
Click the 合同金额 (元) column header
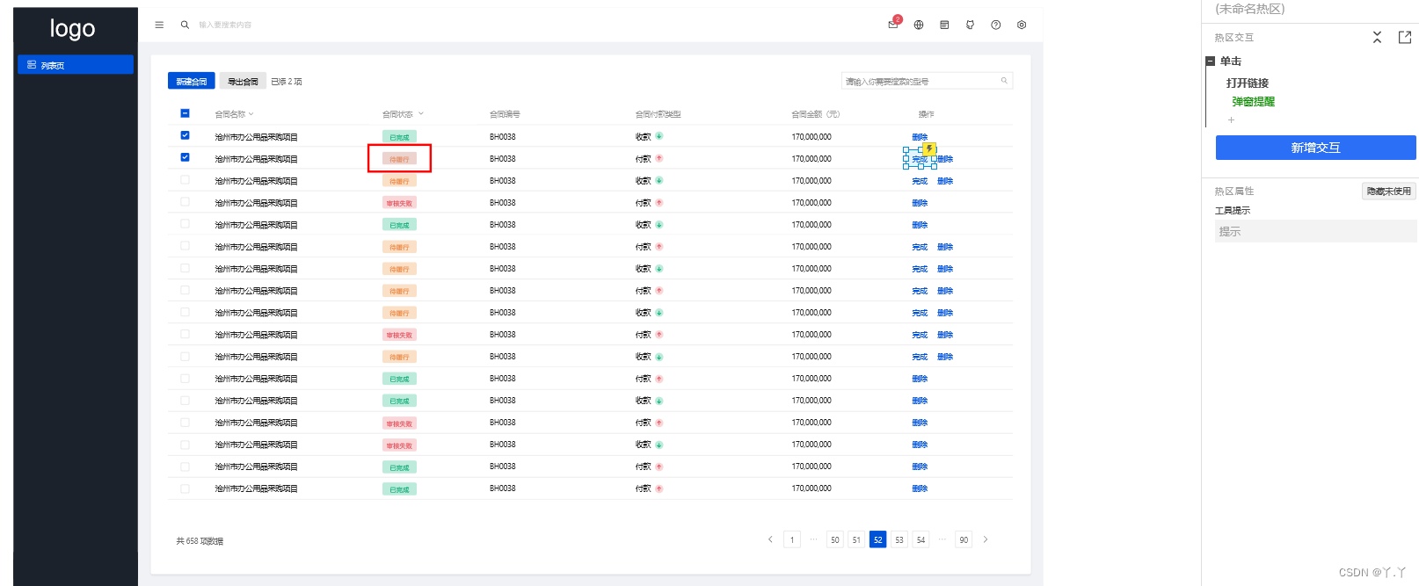(815, 114)
